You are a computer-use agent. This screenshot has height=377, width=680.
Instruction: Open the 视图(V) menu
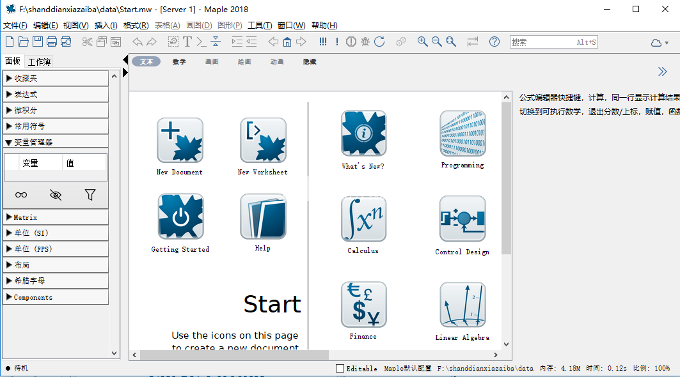tap(76, 26)
